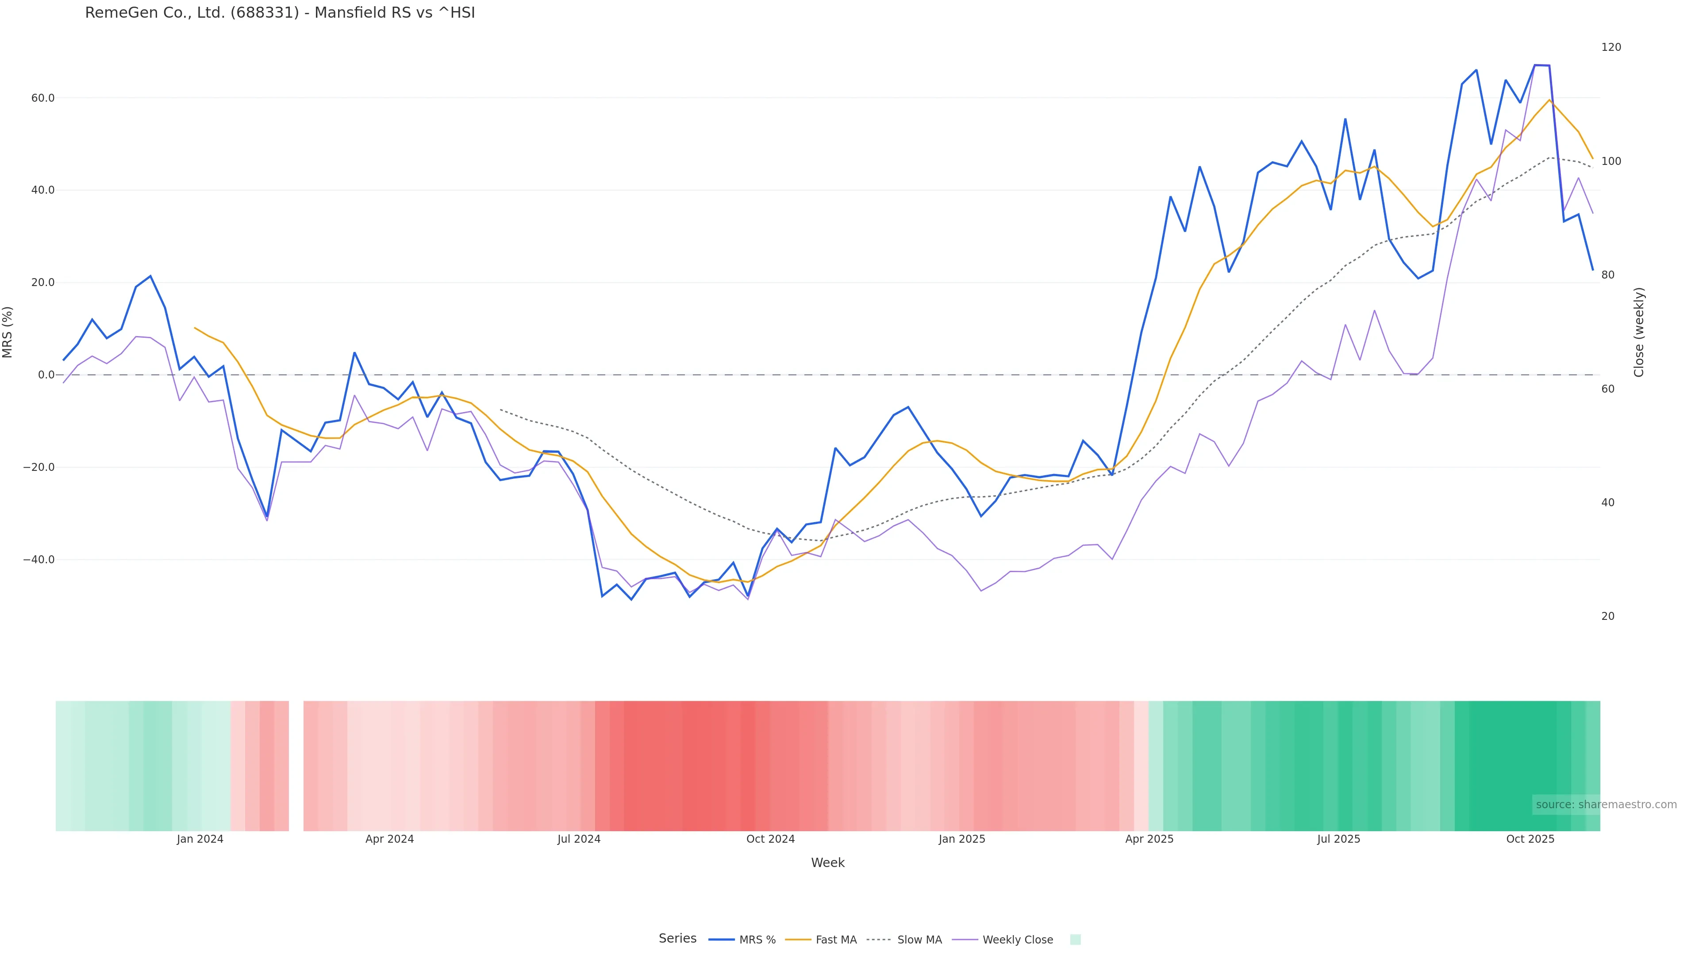
Task: Select the Jan 2024 x-axis label
Action: tap(200, 840)
